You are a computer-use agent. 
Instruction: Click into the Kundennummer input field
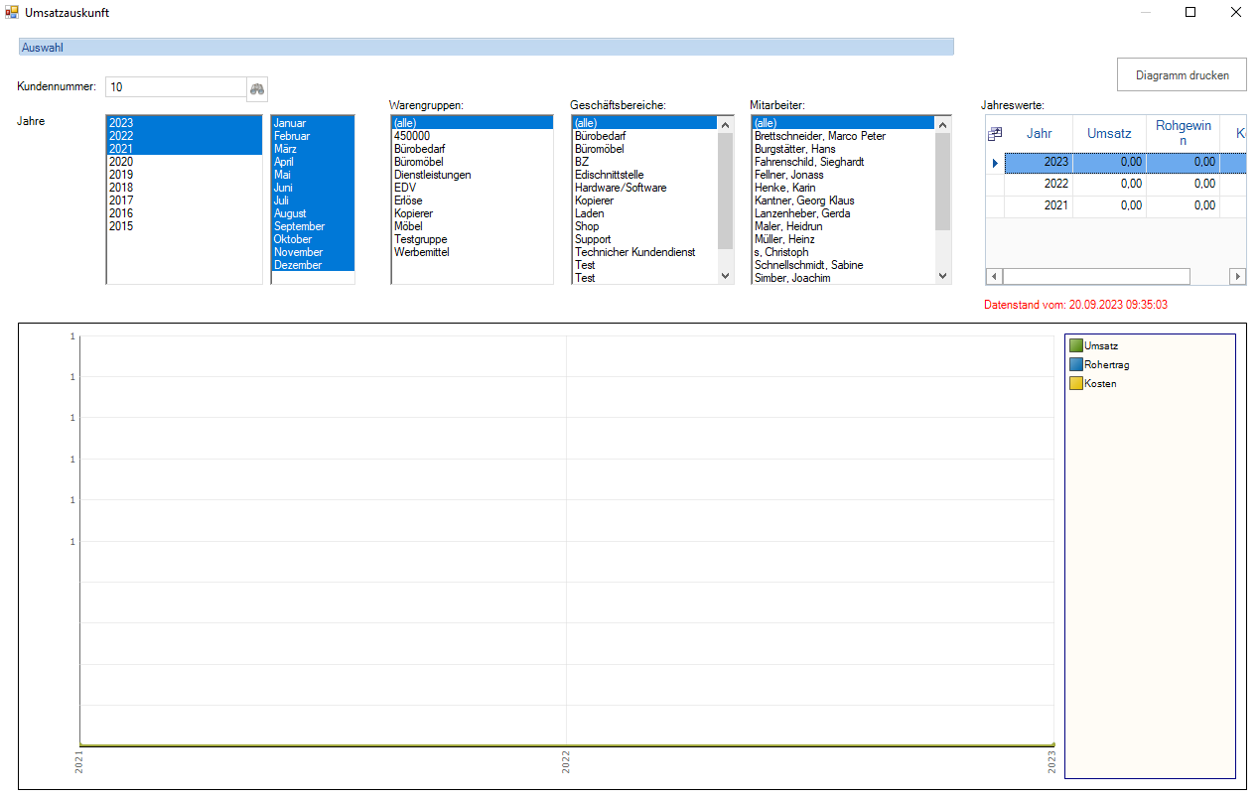click(x=175, y=87)
